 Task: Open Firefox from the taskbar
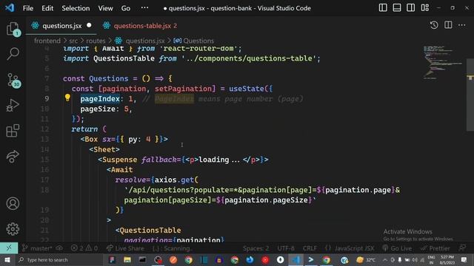tap(250, 259)
